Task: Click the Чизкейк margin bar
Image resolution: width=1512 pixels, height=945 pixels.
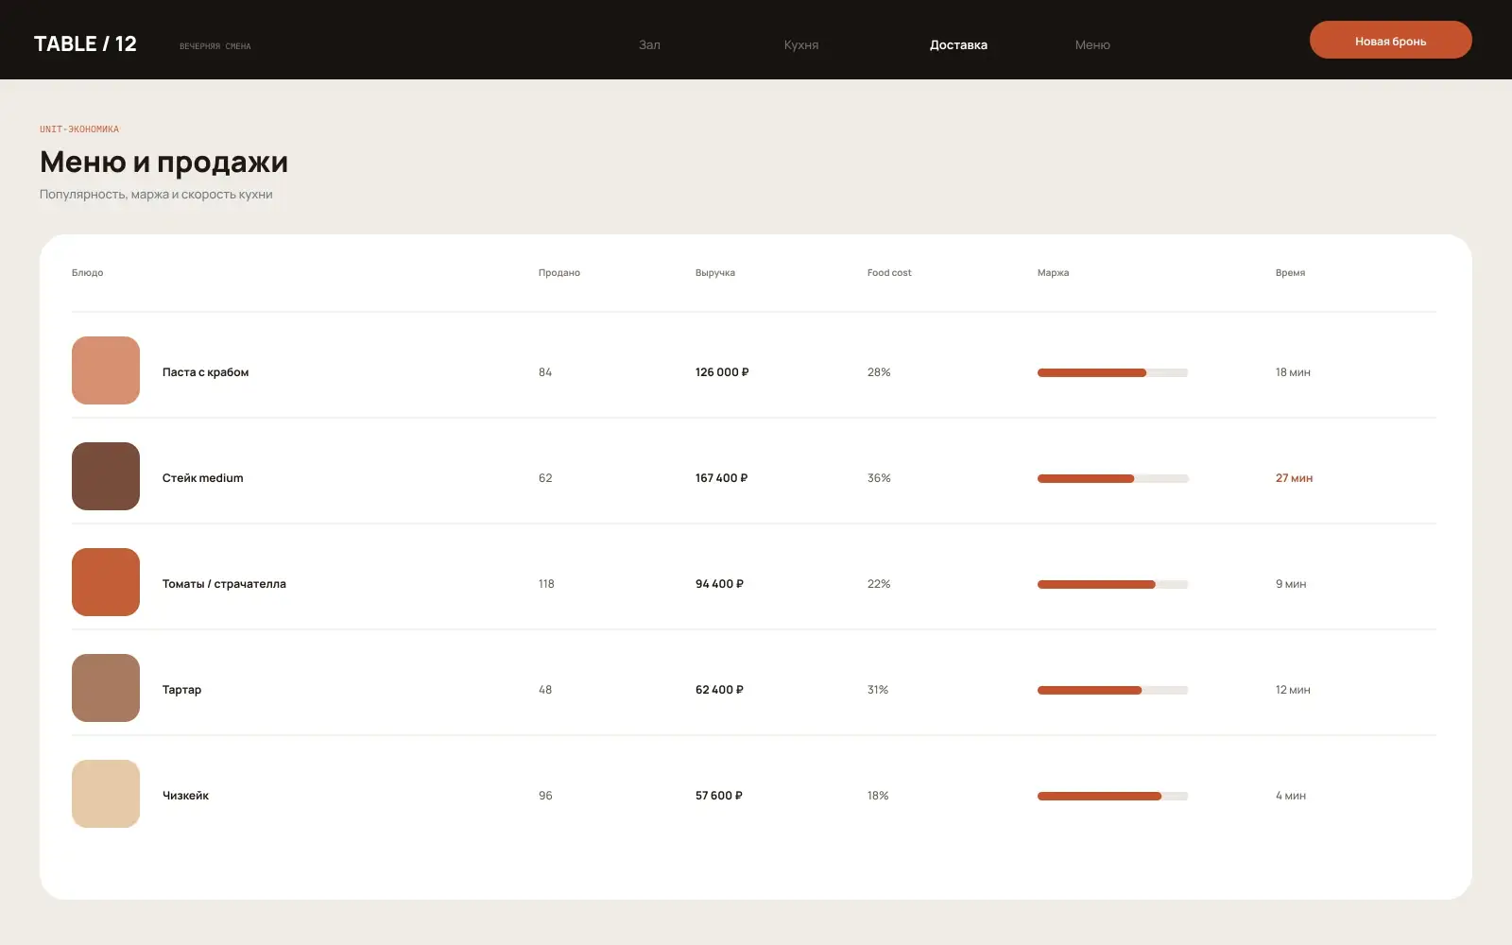Action: pyautogui.click(x=1112, y=796)
